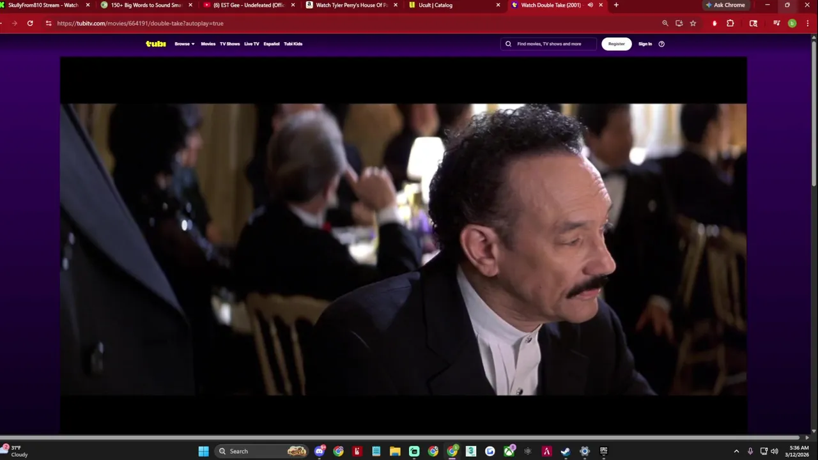Click the tubitv.com address bar URL
This screenshot has height=460, width=818.
tap(140, 23)
